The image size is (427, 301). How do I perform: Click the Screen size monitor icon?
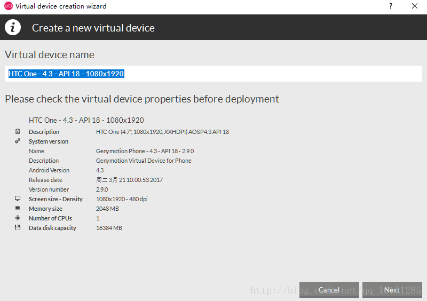tap(18, 199)
